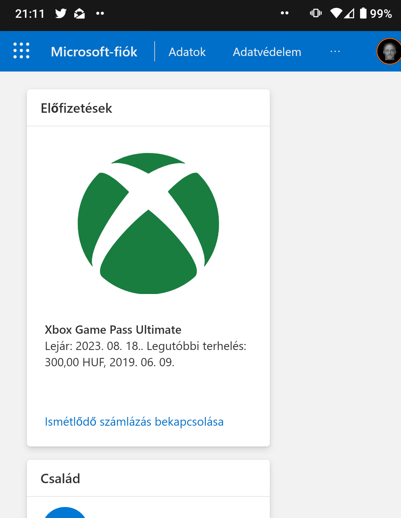
Task: Click the 300,00 HUF charge text
Action: 75,362
